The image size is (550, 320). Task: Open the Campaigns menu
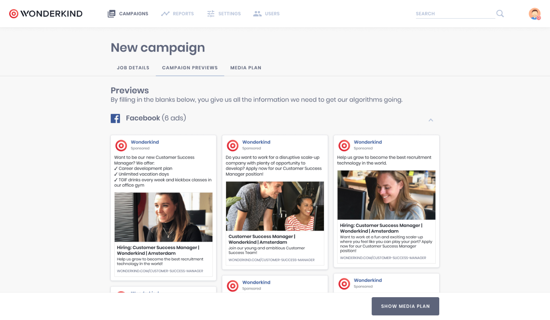(x=128, y=14)
